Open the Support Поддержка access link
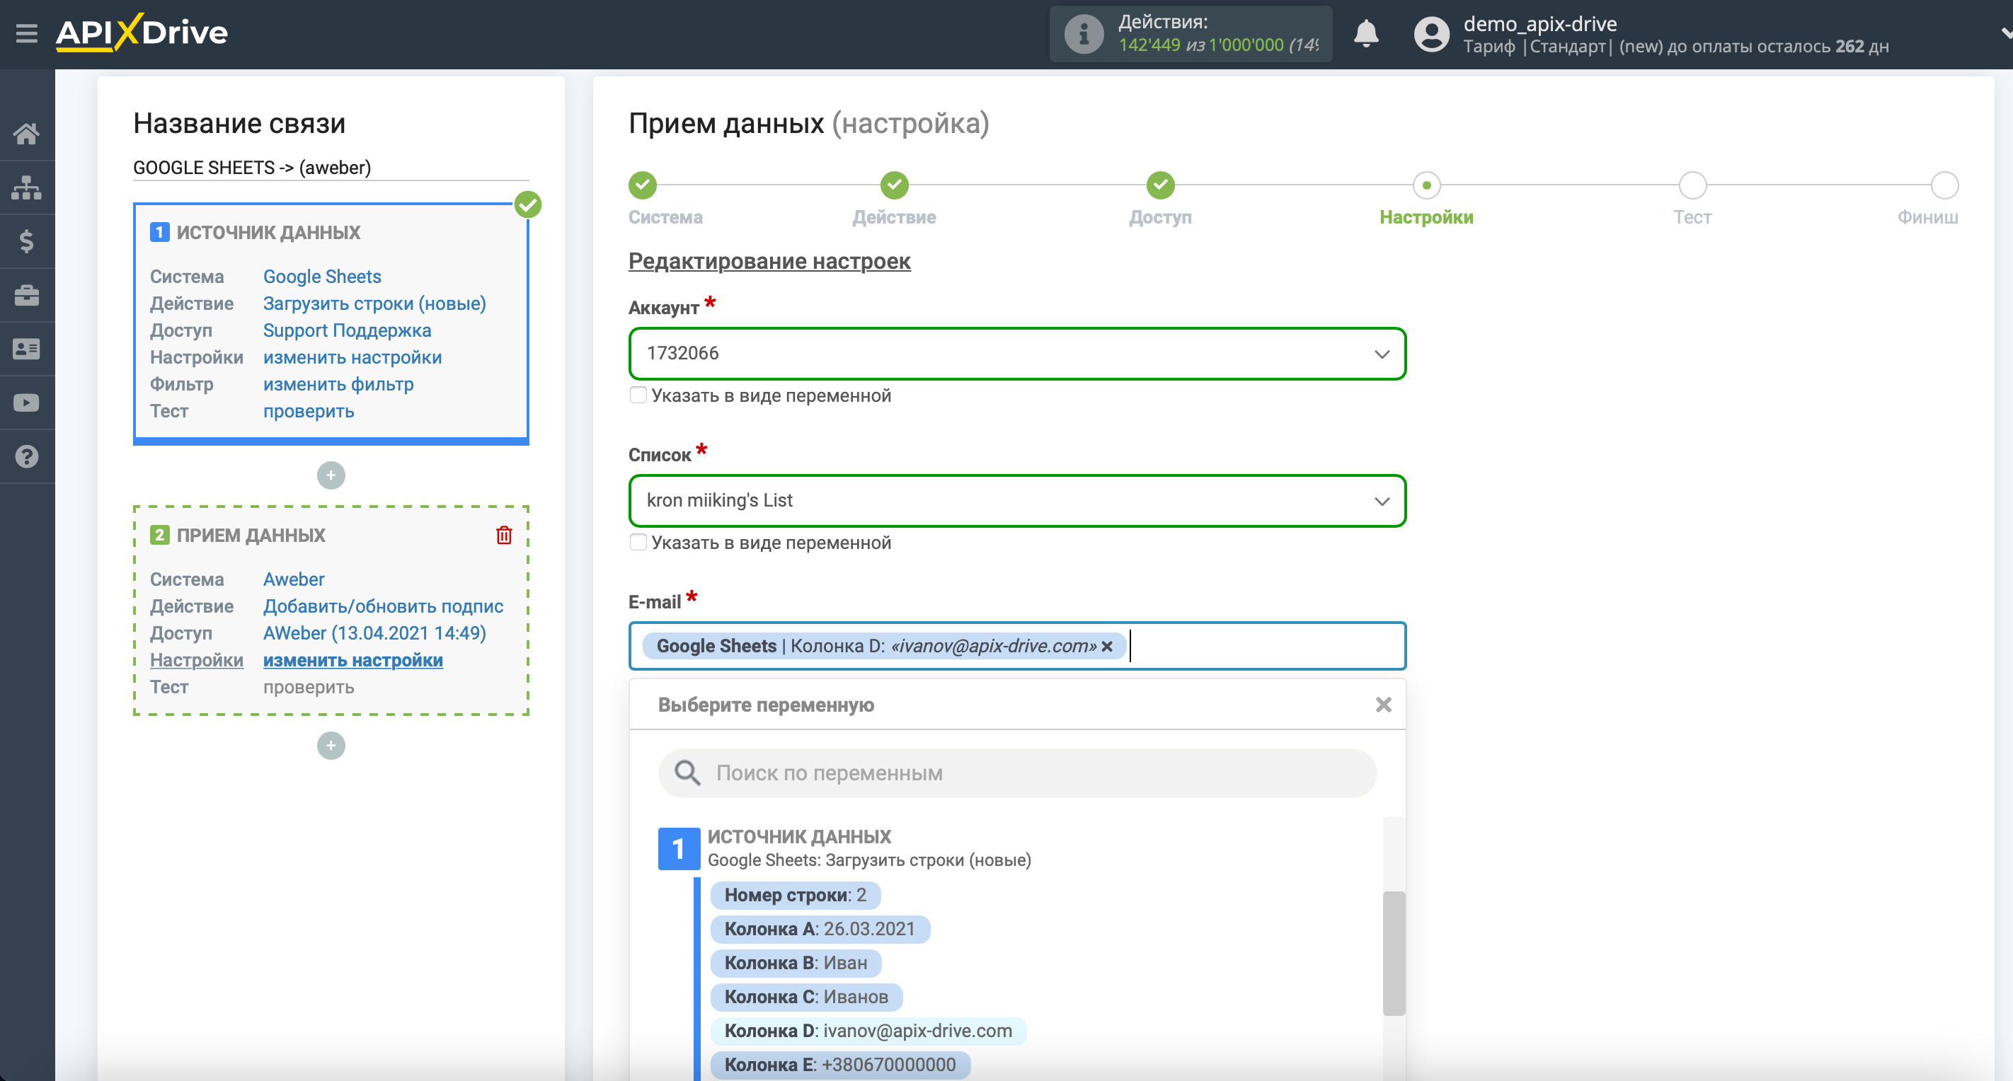The height and width of the screenshot is (1081, 2013). pos(347,330)
